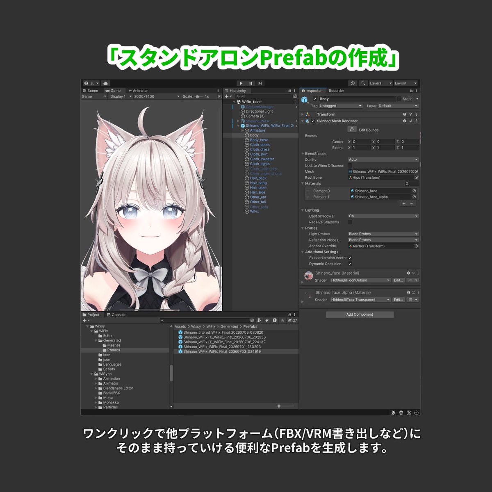Open Skinned Mesh Renderer help icon
Image resolution: width=492 pixels, height=492 pixels.
405,121
